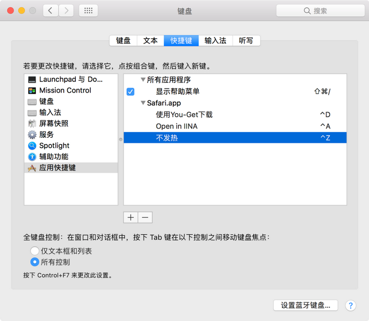Select 服务 in the category list

point(71,135)
